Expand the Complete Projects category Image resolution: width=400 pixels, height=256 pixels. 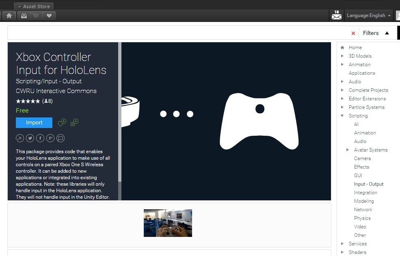342,90
